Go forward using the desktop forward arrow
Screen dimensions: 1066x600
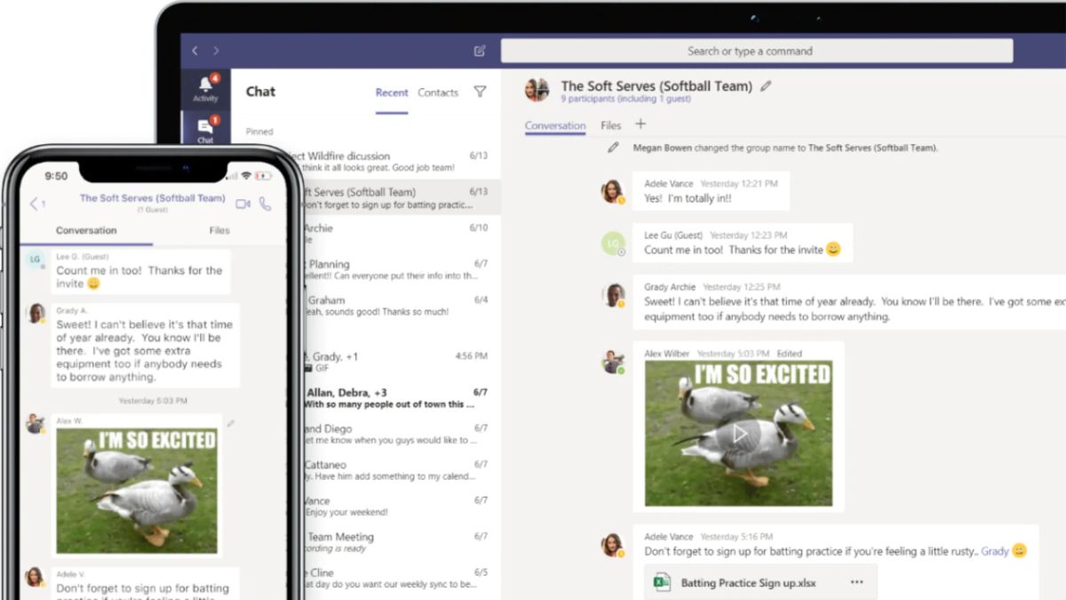216,52
